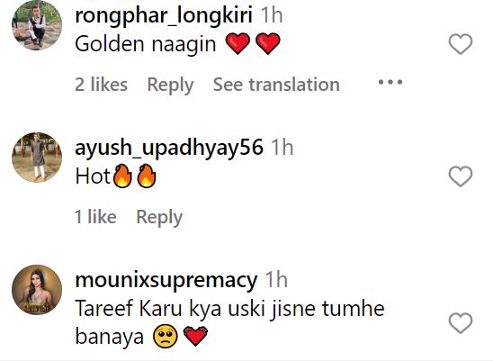The width and height of the screenshot is (493, 361).
Task: View ayush_upadhyay56's avatar photo
Action: [37, 158]
